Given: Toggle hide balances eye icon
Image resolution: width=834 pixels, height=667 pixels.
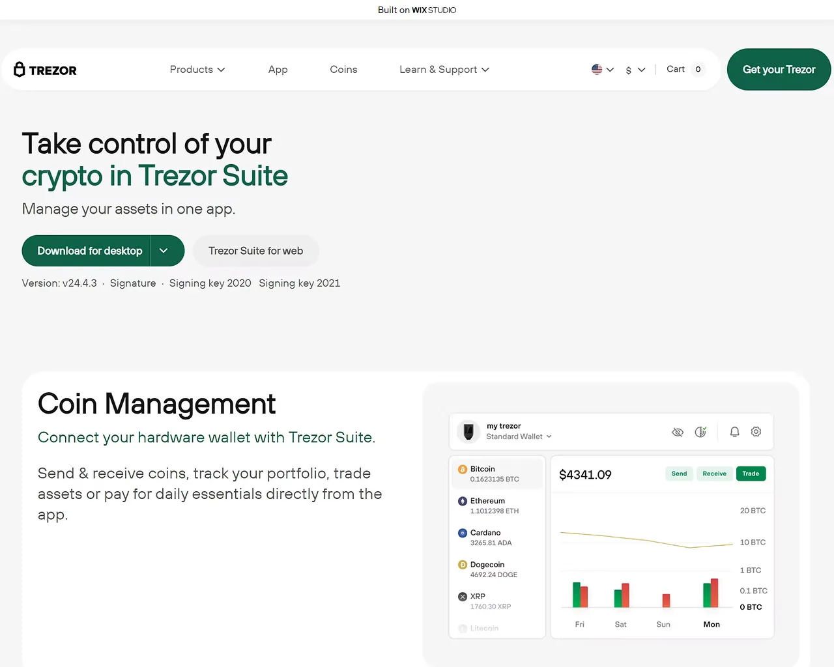Looking at the screenshot, I should (678, 432).
